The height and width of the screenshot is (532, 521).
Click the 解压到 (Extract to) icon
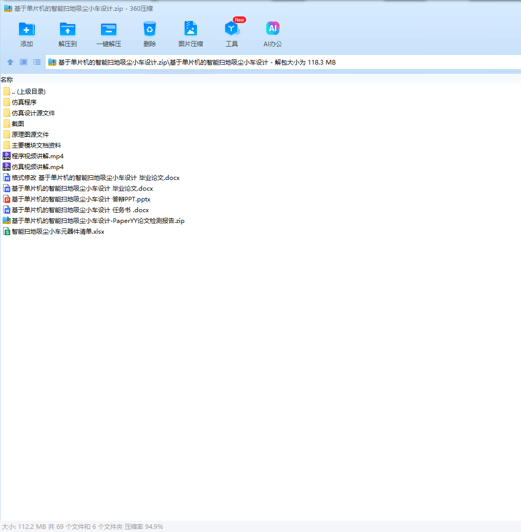pos(68,29)
